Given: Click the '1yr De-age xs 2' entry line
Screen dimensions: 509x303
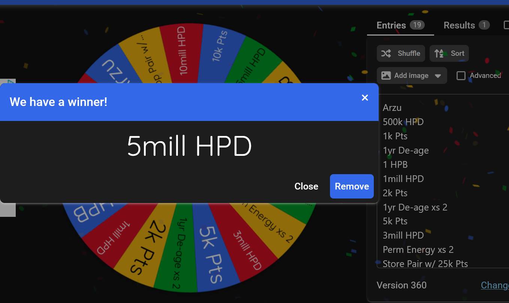Looking at the screenshot, I should pyautogui.click(x=415, y=207).
